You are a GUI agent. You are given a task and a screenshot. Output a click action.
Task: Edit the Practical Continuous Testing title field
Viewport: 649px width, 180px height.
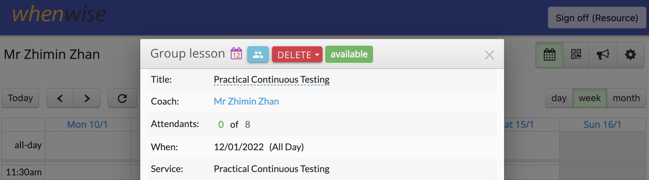click(272, 80)
